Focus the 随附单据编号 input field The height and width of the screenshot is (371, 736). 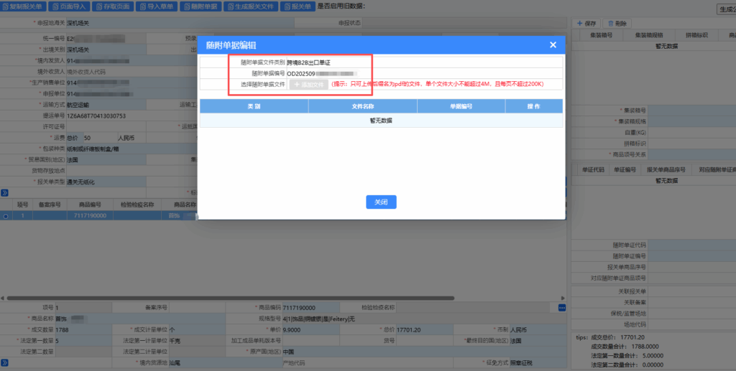click(424, 73)
